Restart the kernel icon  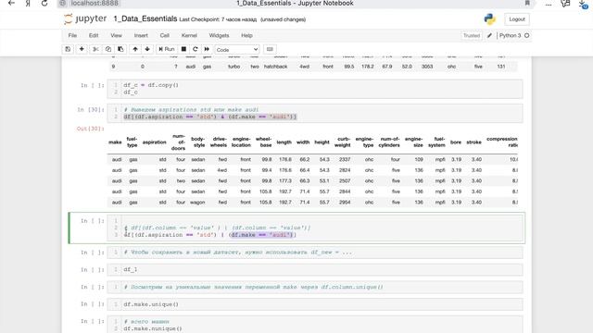coord(196,49)
